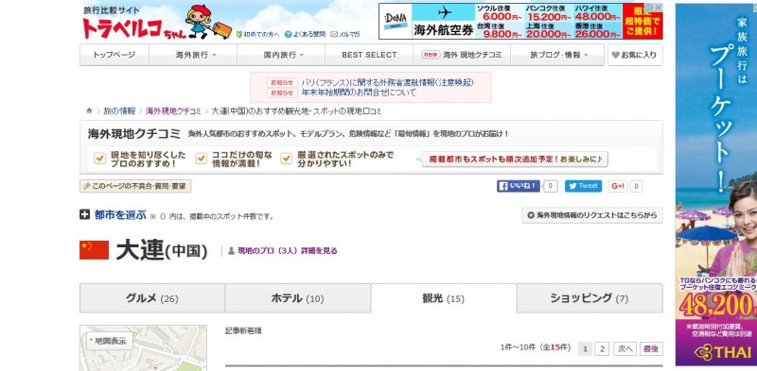This screenshot has width=757, height=371.
Task: Click the Twitter Tweet button
Action: [x=583, y=186]
